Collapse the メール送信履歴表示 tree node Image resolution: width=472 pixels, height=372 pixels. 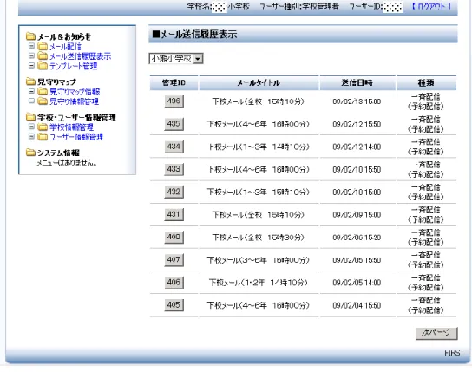31,55
